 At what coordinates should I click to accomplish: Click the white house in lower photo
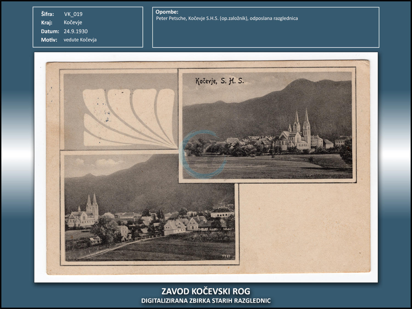pyautogui.click(x=174, y=228)
